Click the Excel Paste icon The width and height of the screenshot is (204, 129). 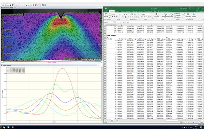coord(106,15)
